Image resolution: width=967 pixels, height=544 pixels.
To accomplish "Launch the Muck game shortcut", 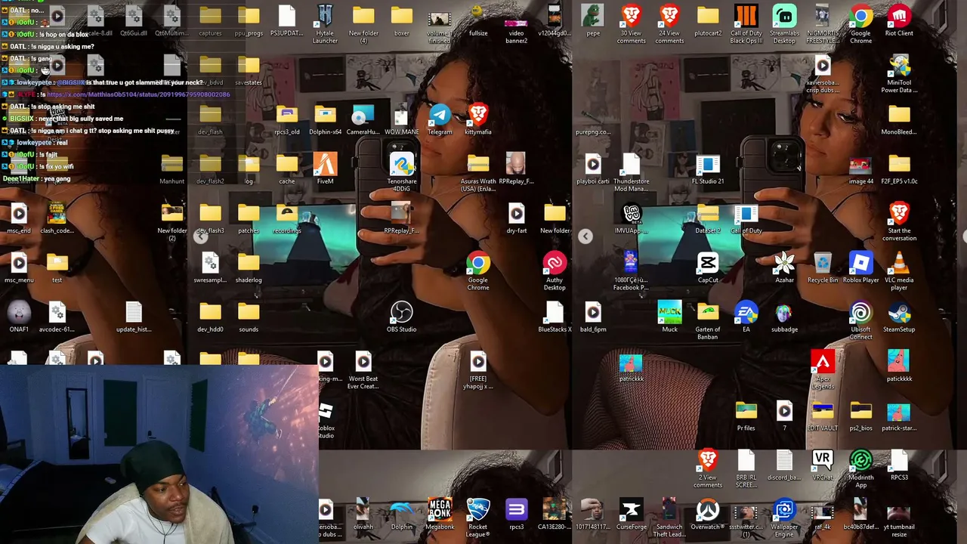I will pos(669,317).
